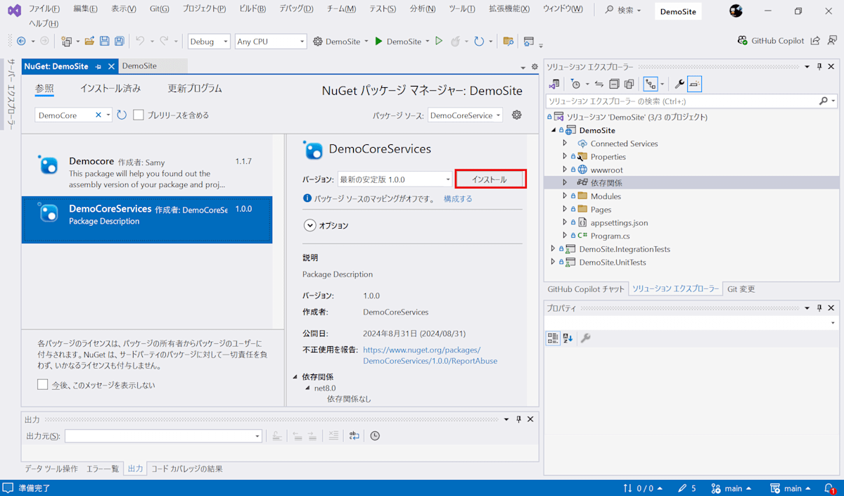The width and height of the screenshot is (844, 496).
Task: Click the 0 / 0 push pull indicator
Action: [644, 488]
